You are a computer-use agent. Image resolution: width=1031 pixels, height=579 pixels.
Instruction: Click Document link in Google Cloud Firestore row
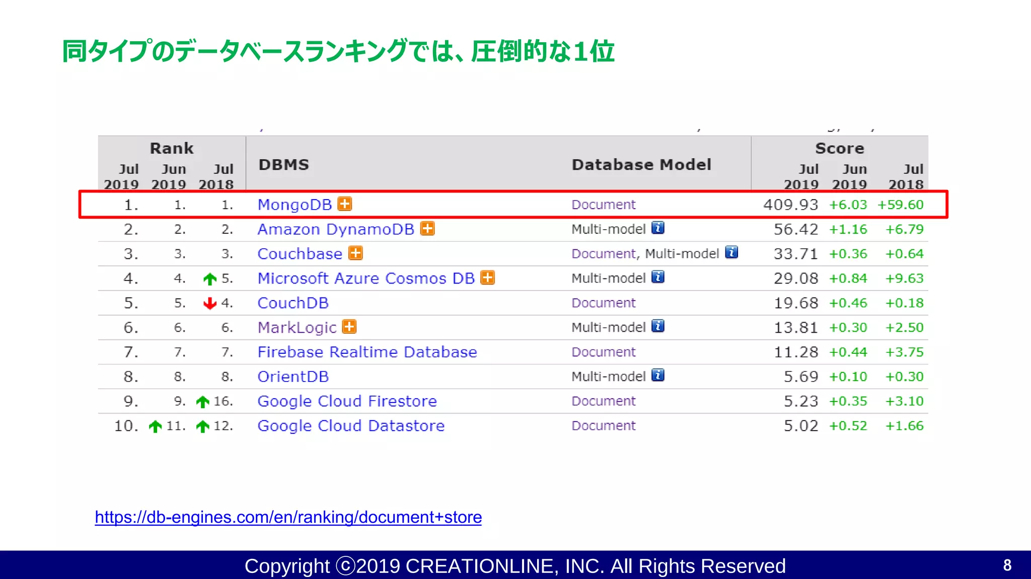point(604,401)
